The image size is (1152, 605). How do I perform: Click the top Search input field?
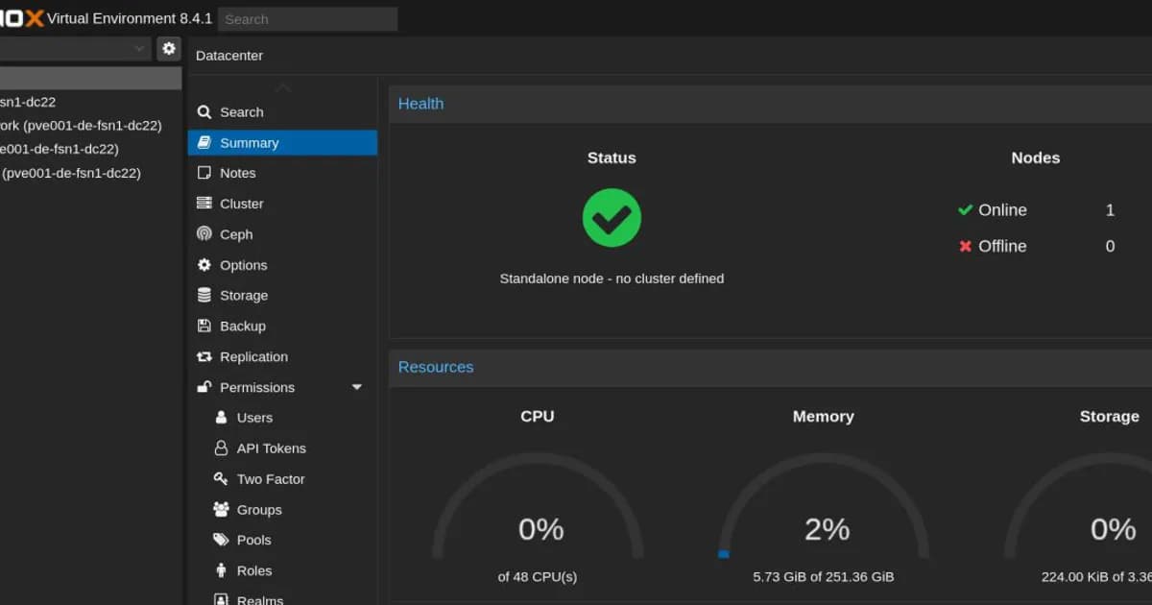[307, 19]
